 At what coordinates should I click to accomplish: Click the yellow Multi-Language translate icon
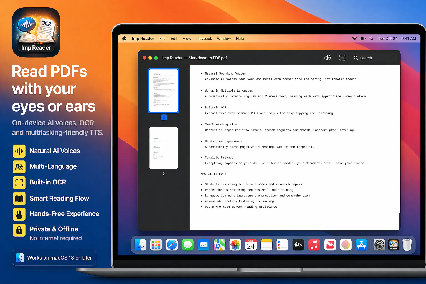coord(19,167)
